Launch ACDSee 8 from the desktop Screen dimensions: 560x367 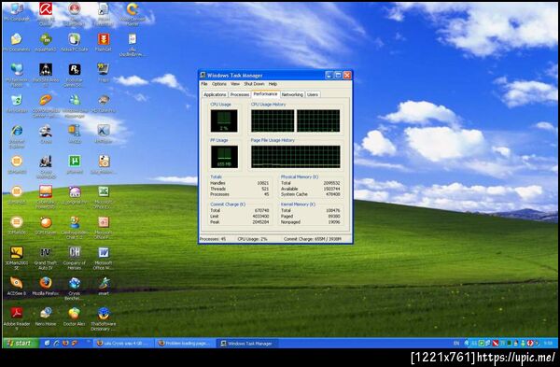[x=17, y=286]
